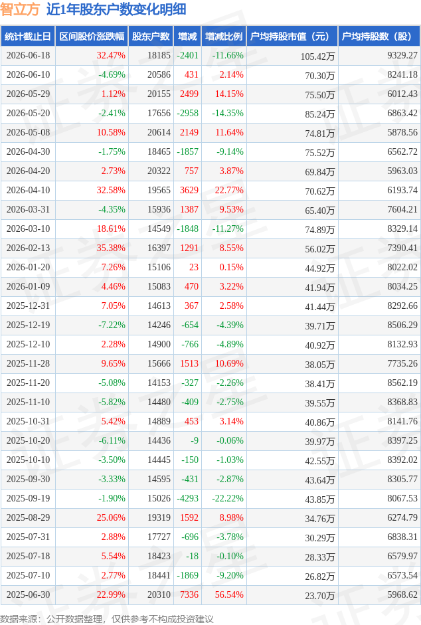Click the 22.77% change ratio cell
The width and height of the screenshot is (421, 625).
pos(229,191)
